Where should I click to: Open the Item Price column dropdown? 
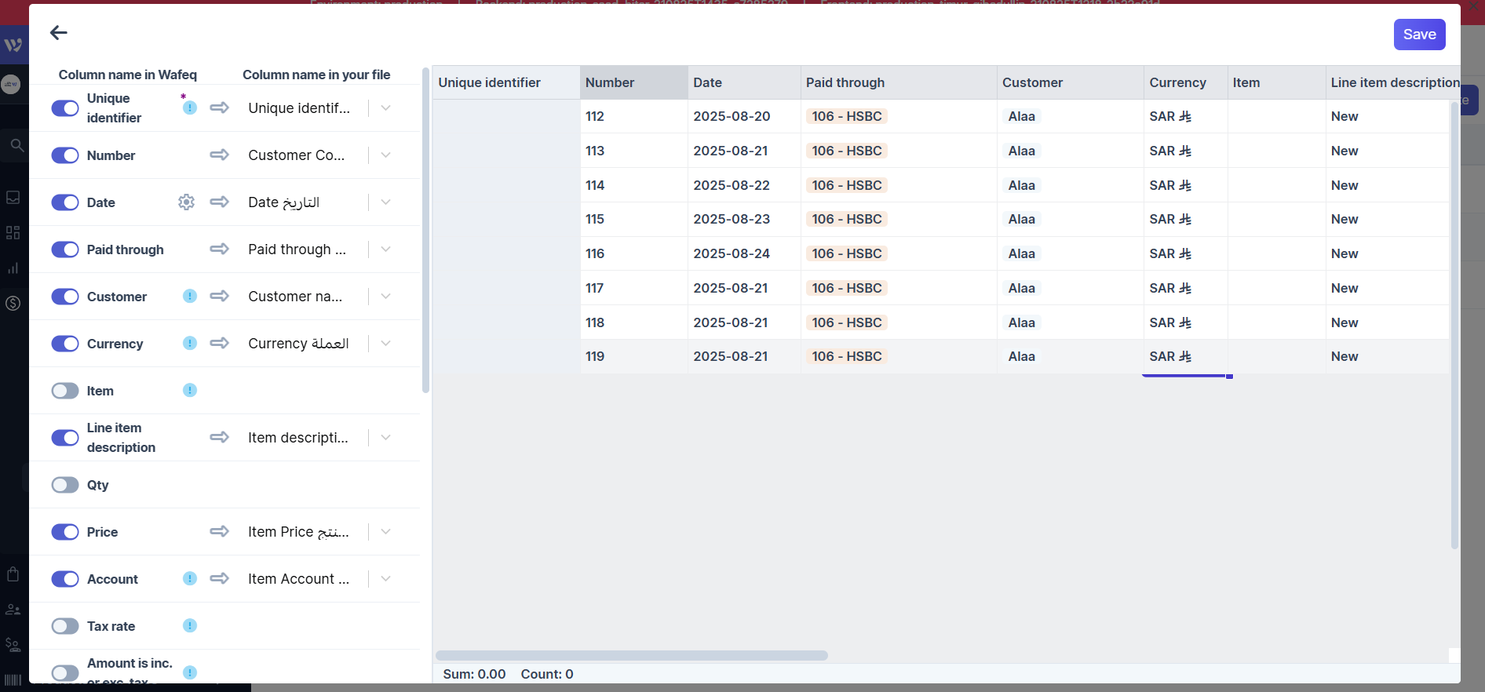pos(385,532)
